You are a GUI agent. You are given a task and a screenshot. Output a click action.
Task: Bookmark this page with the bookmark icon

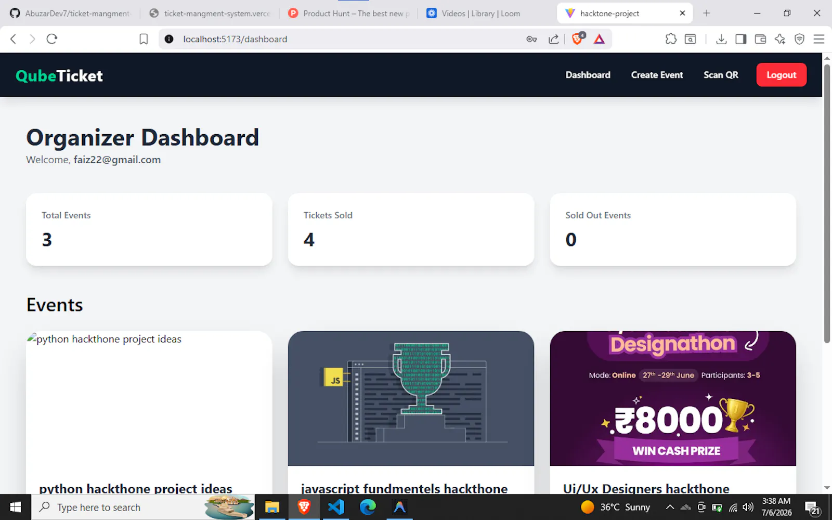[x=144, y=39]
